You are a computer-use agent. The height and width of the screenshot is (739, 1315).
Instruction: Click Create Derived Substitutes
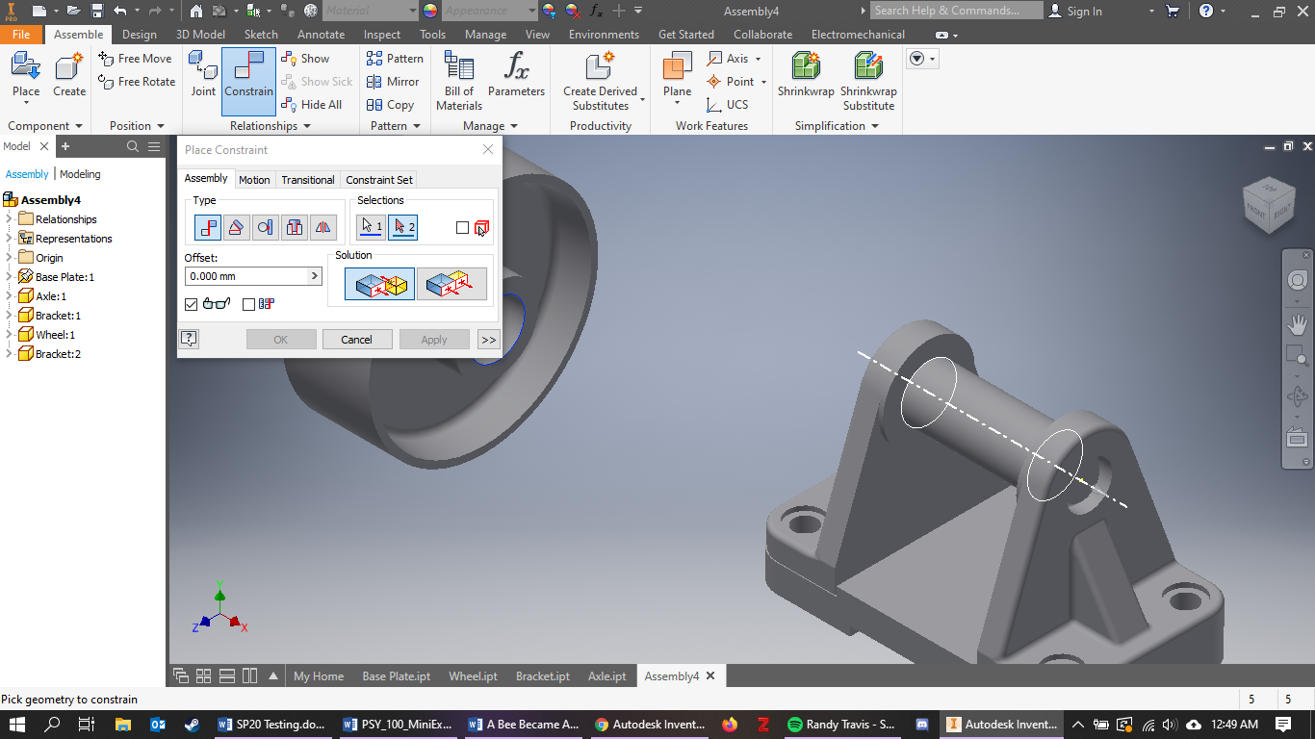(600, 82)
